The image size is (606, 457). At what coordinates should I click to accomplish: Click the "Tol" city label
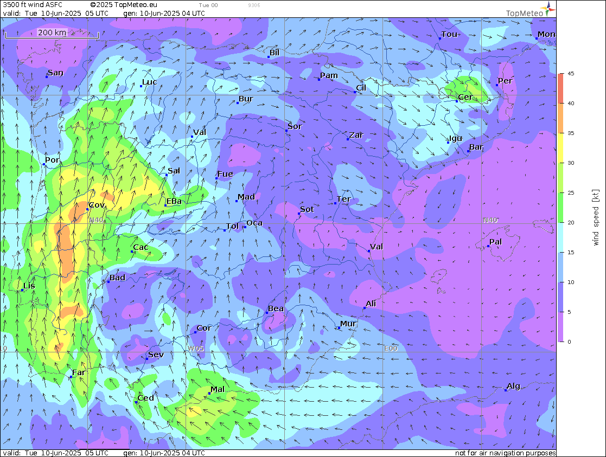233,226
